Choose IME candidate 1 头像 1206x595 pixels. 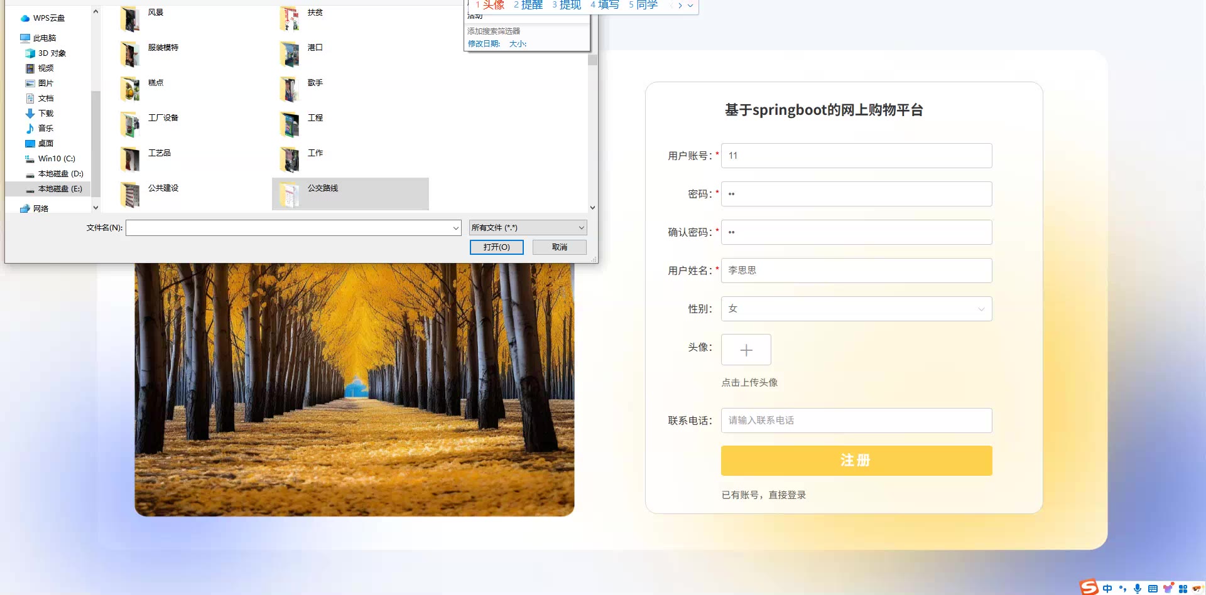click(x=490, y=5)
